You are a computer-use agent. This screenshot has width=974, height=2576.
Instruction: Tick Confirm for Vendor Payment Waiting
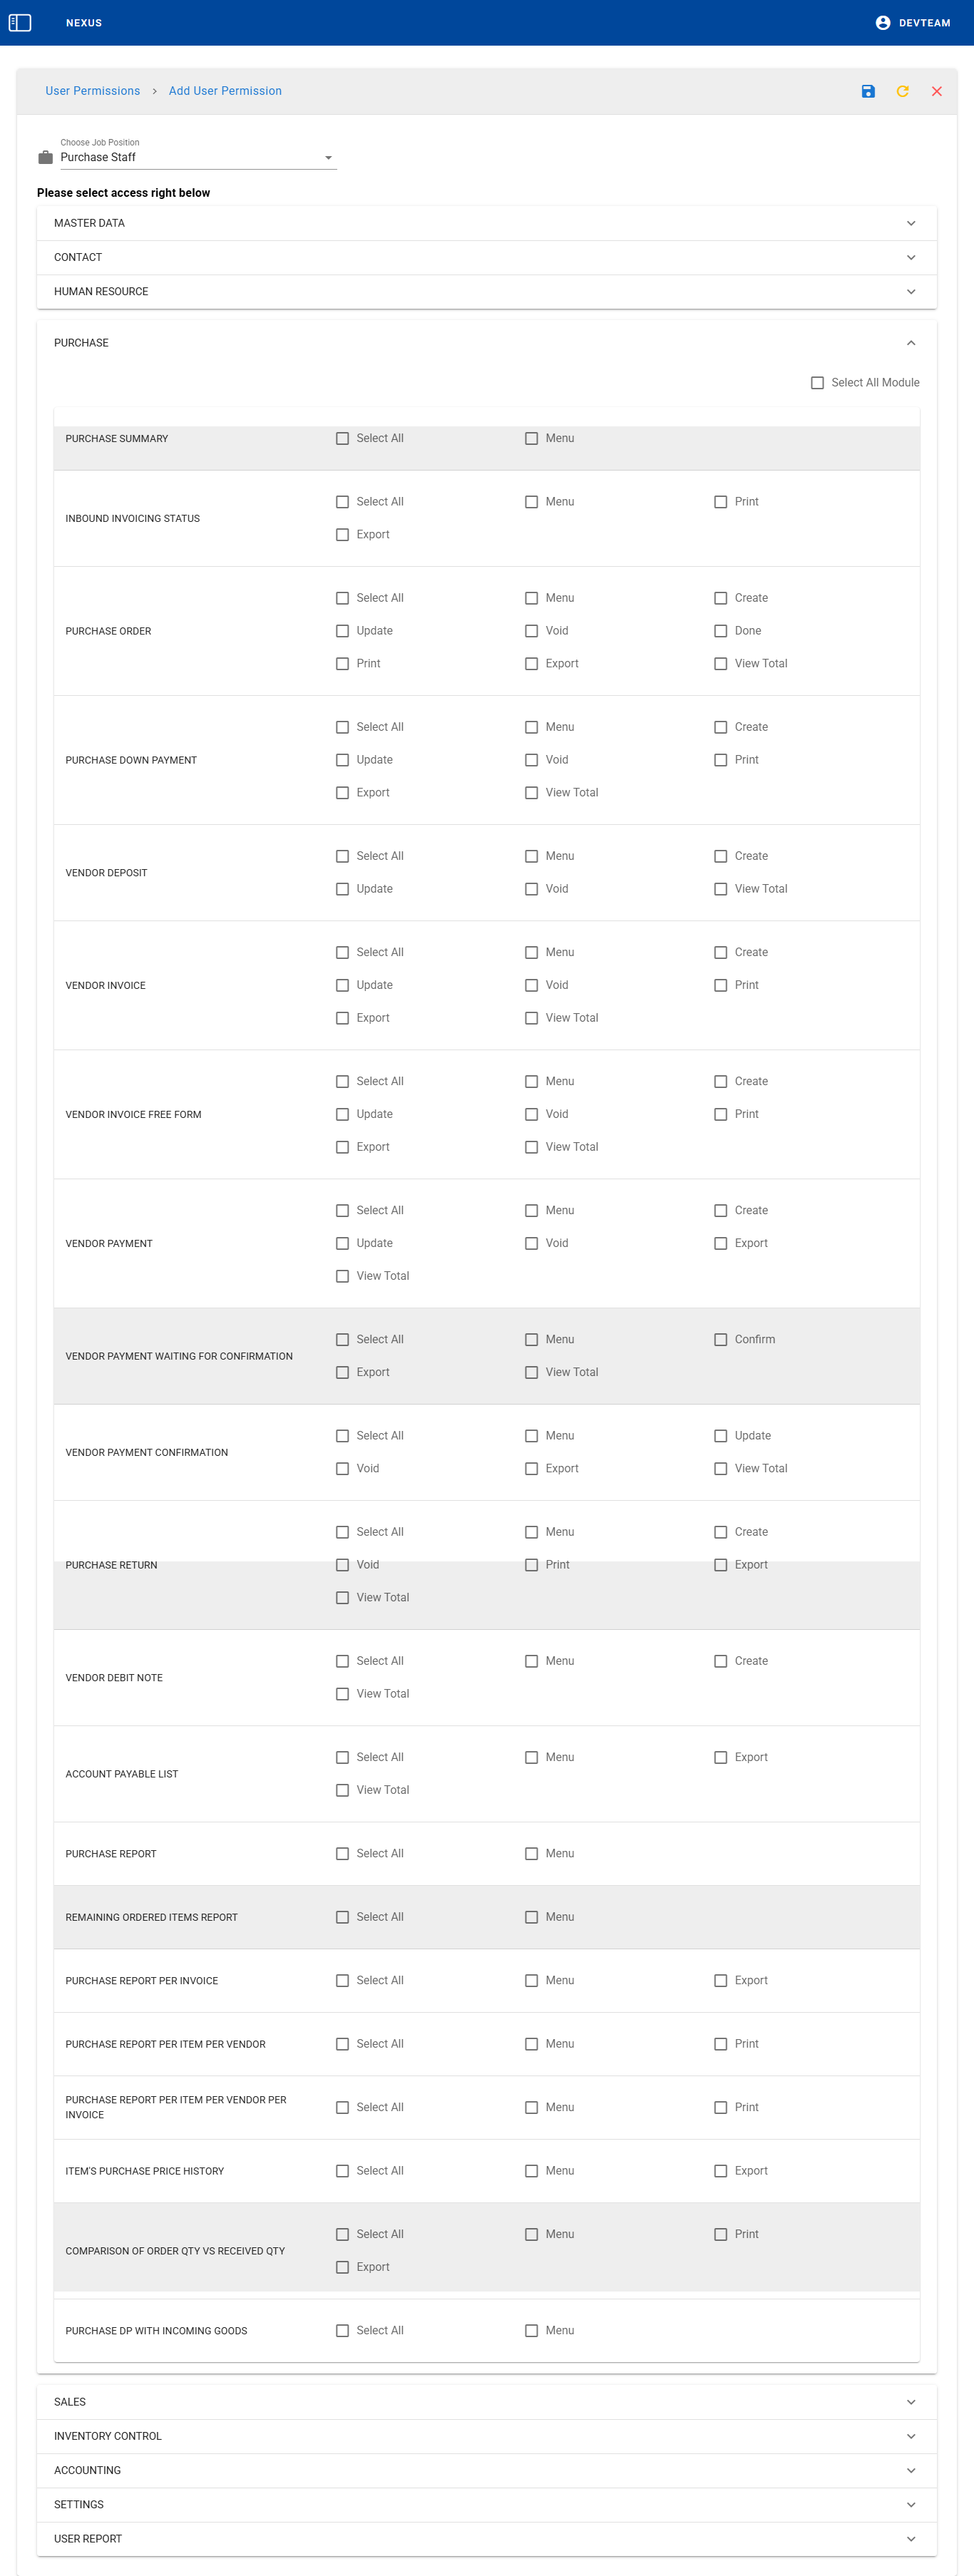click(x=720, y=1339)
